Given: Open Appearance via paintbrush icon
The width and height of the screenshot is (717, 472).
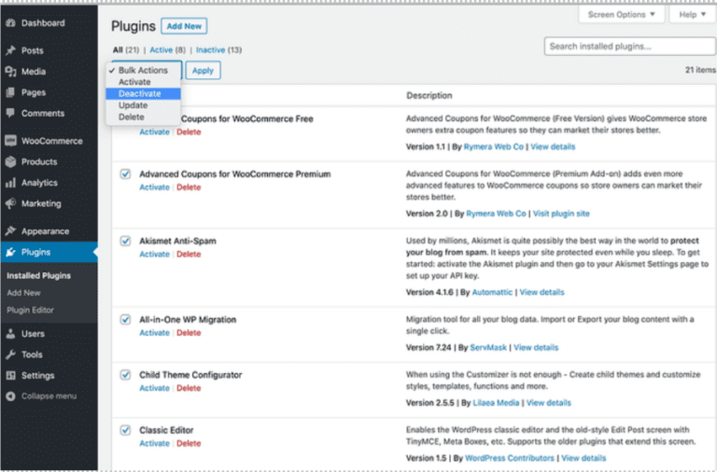Looking at the screenshot, I should (x=10, y=231).
